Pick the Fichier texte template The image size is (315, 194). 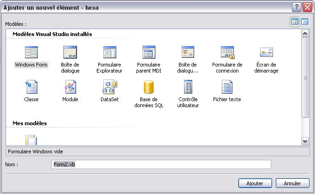(x=227, y=87)
